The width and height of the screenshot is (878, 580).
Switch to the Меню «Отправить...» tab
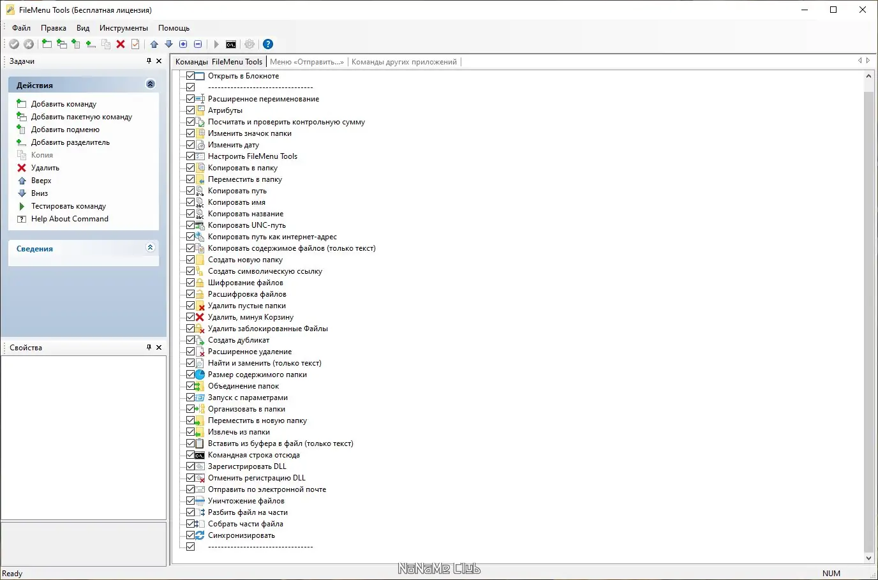(307, 62)
